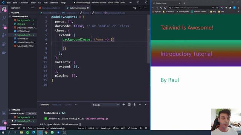The width and height of the screenshot is (241, 135).
Task: Open the Extensions view
Action: 4,44
